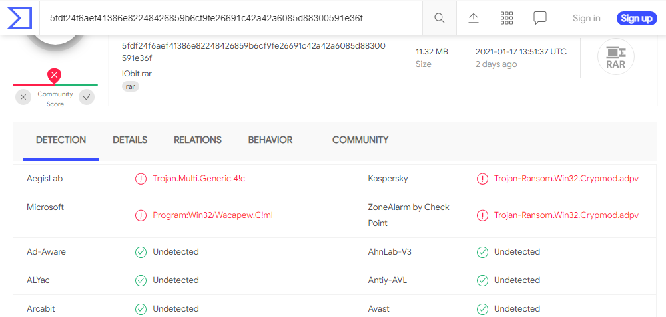Switch to the DETAILS tab
The width and height of the screenshot is (666, 317).
click(130, 140)
